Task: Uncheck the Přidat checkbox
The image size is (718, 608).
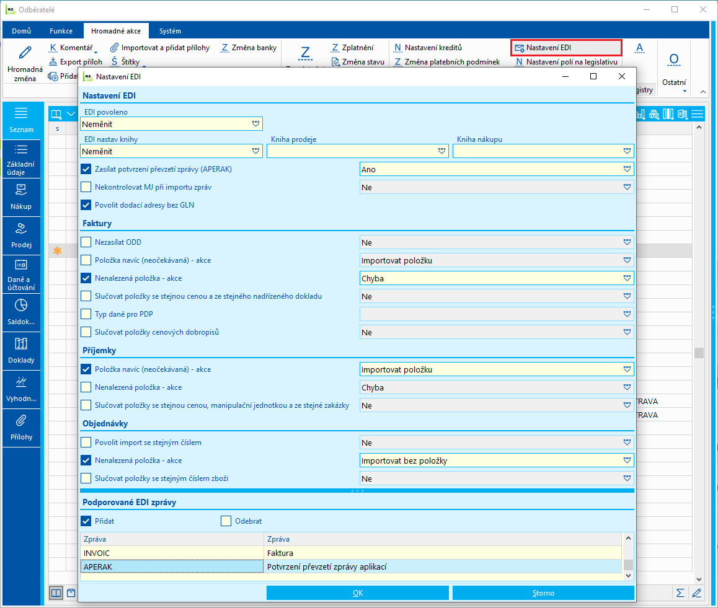Action: pos(86,521)
